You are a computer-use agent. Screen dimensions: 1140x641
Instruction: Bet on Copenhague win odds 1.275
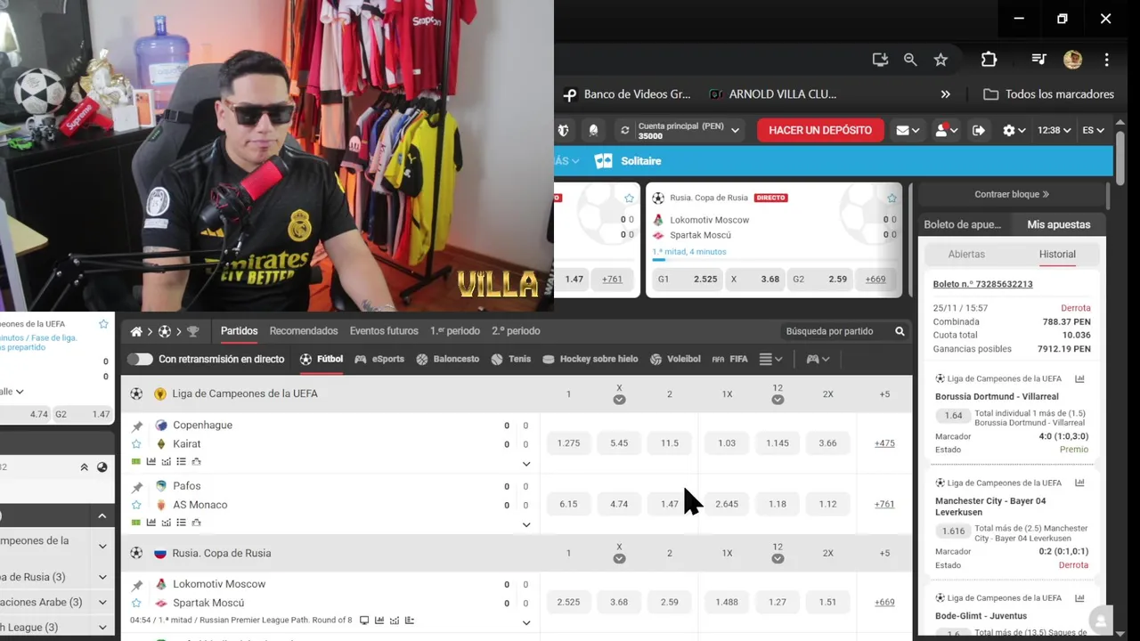(568, 443)
